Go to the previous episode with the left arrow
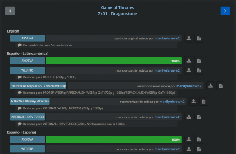This screenshot has height=154, width=236. (x=10, y=11)
